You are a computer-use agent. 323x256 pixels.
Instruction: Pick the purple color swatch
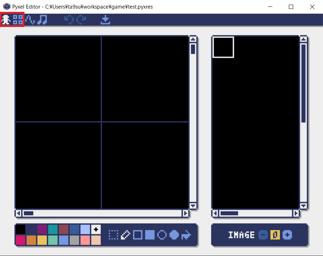point(42,229)
